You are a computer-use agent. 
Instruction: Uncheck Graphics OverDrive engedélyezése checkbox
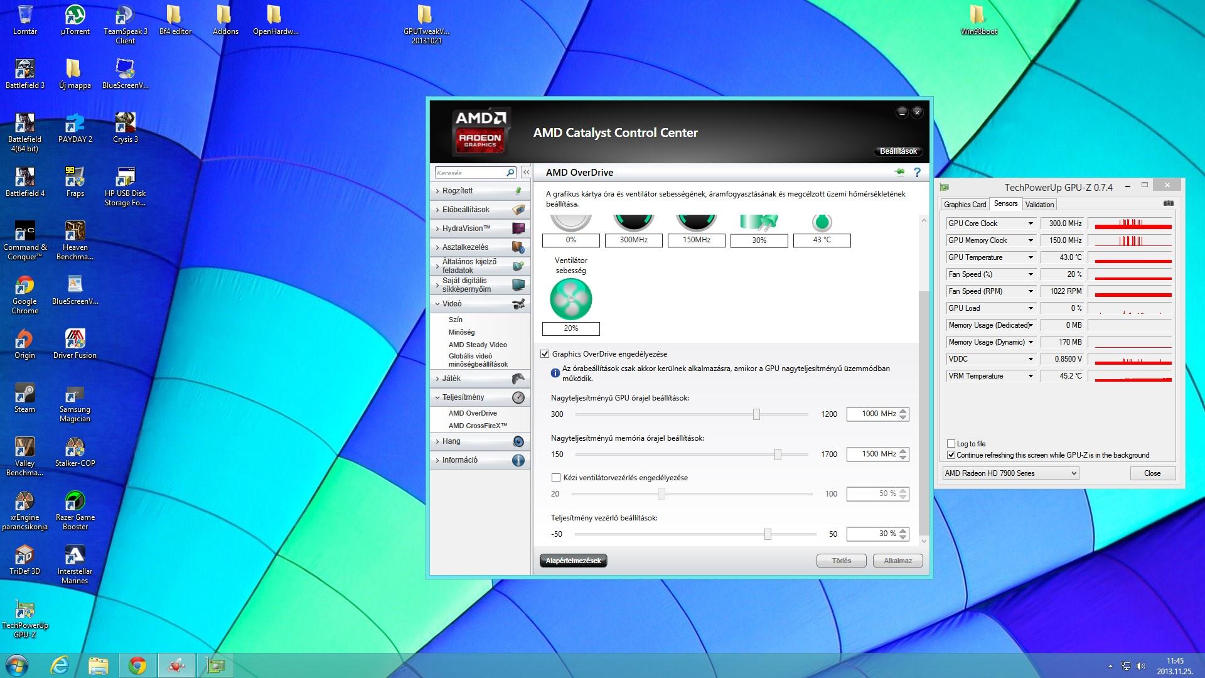545,354
